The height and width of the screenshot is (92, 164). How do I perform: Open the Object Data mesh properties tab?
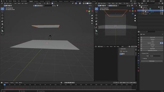coord(138,65)
